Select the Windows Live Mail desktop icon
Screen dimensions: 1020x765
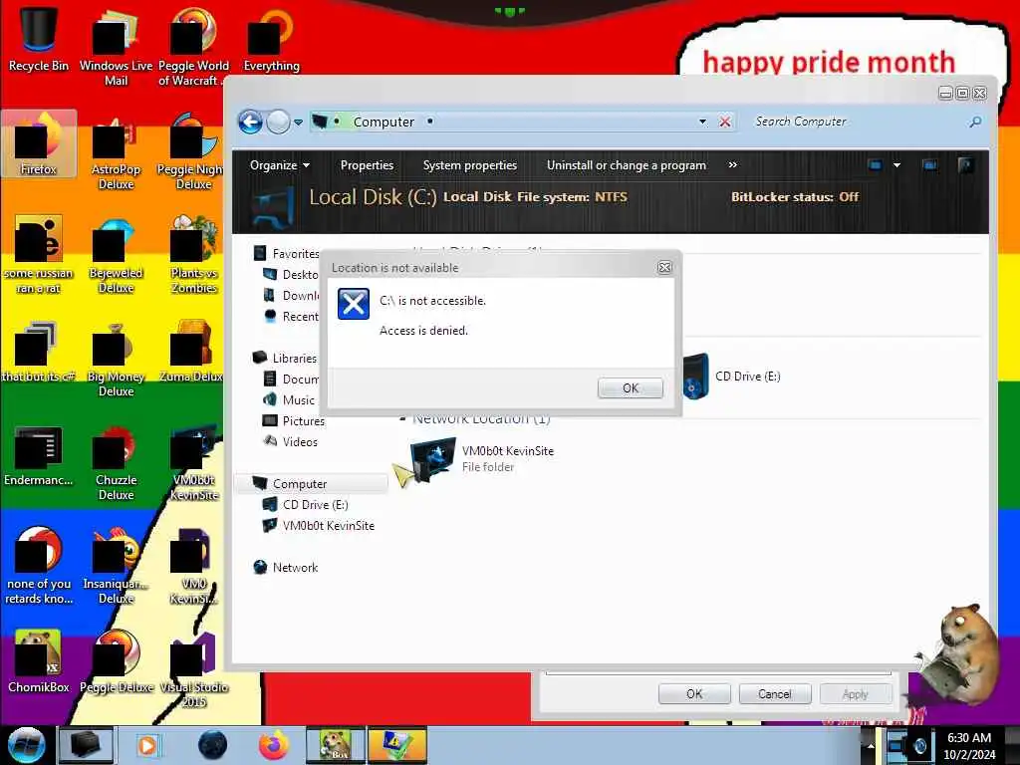point(116,47)
